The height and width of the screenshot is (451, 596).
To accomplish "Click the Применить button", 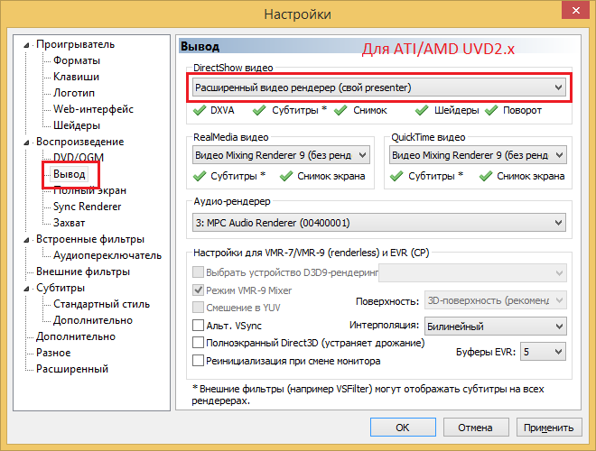I will click(549, 428).
